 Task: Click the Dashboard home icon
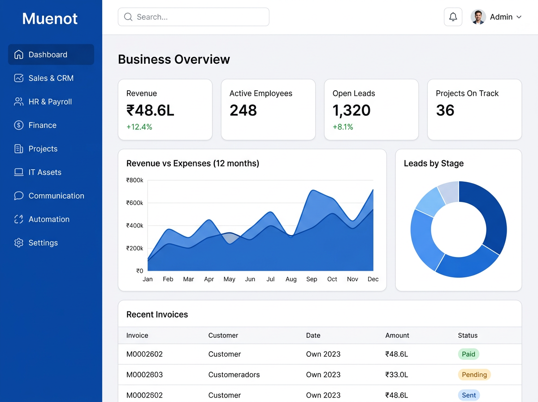tap(19, 55)
